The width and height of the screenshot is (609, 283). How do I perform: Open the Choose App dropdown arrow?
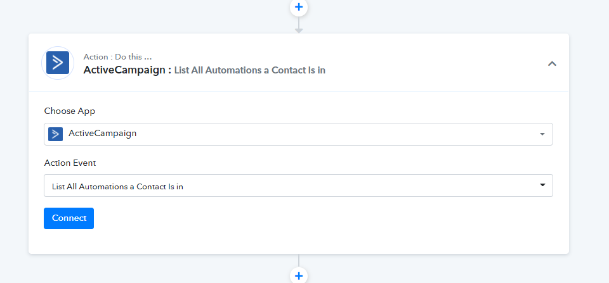(542, 134)
